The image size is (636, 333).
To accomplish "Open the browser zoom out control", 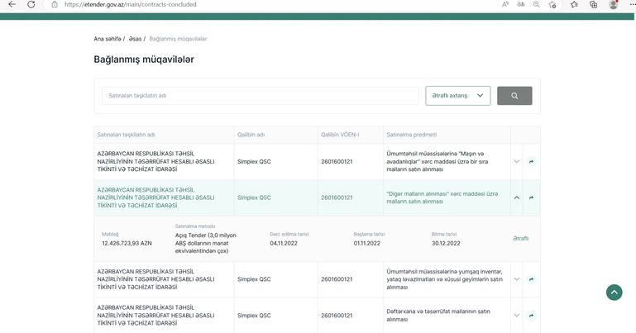I will [x=536, y=4].
